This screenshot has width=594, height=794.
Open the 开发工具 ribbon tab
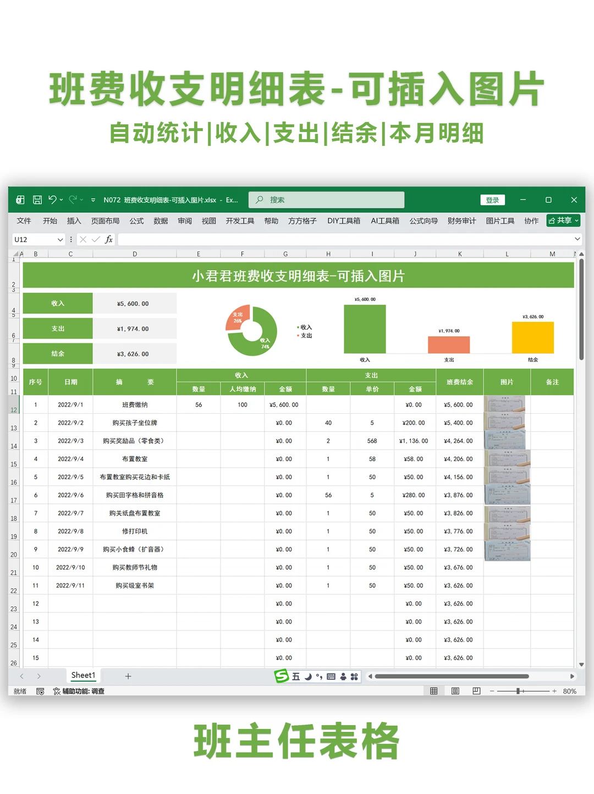point(240,221)
